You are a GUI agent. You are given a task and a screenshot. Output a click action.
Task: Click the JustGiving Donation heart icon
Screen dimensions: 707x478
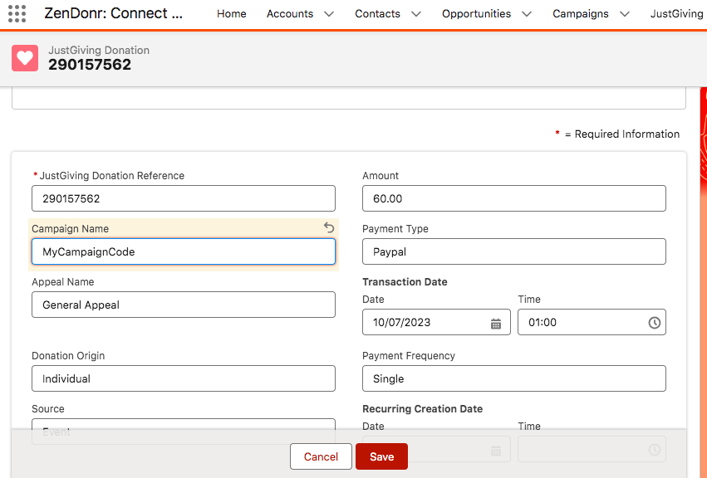[25, 58]
